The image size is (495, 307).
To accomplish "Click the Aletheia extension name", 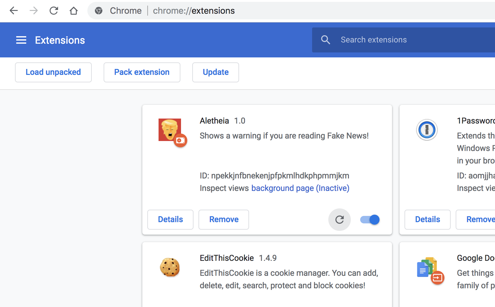I will pos(214,121).
